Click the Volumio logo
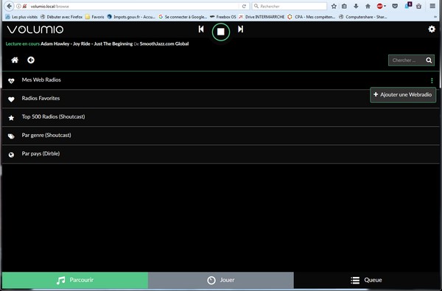This screenshot has height=291, width=442. point(35,29)
